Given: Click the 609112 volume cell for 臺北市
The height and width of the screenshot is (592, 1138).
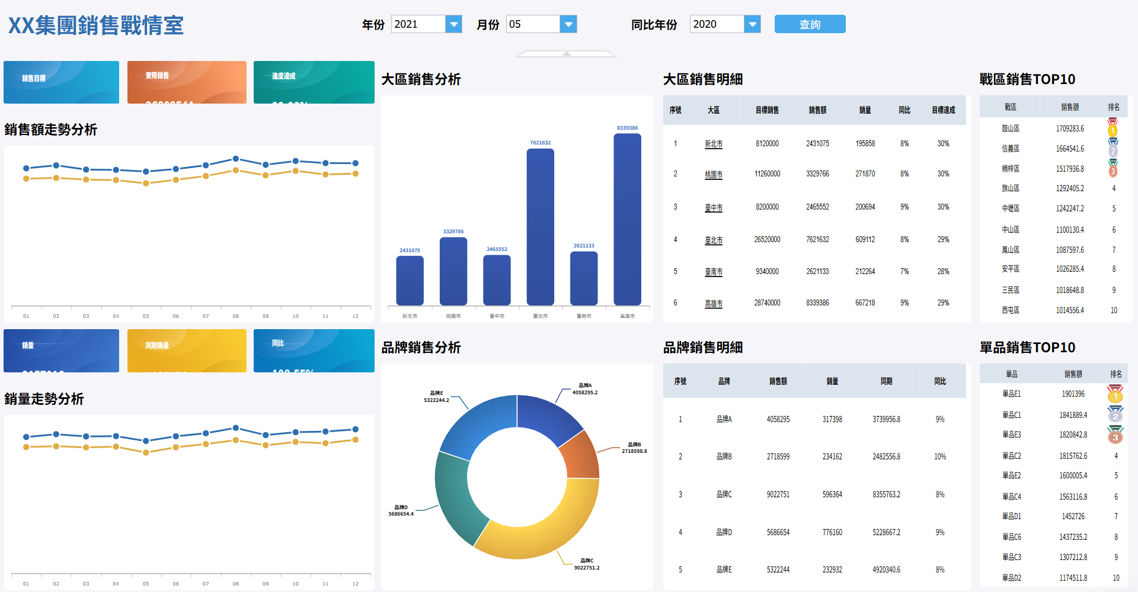Looking at the screenshot, I should click(865, 240).
